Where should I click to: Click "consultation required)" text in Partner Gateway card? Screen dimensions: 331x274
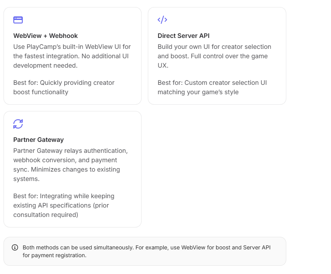click(45, 215)
